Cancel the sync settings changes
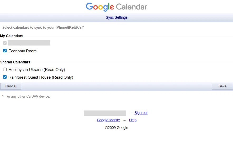 pyautogui.click(x=11, y=86)
